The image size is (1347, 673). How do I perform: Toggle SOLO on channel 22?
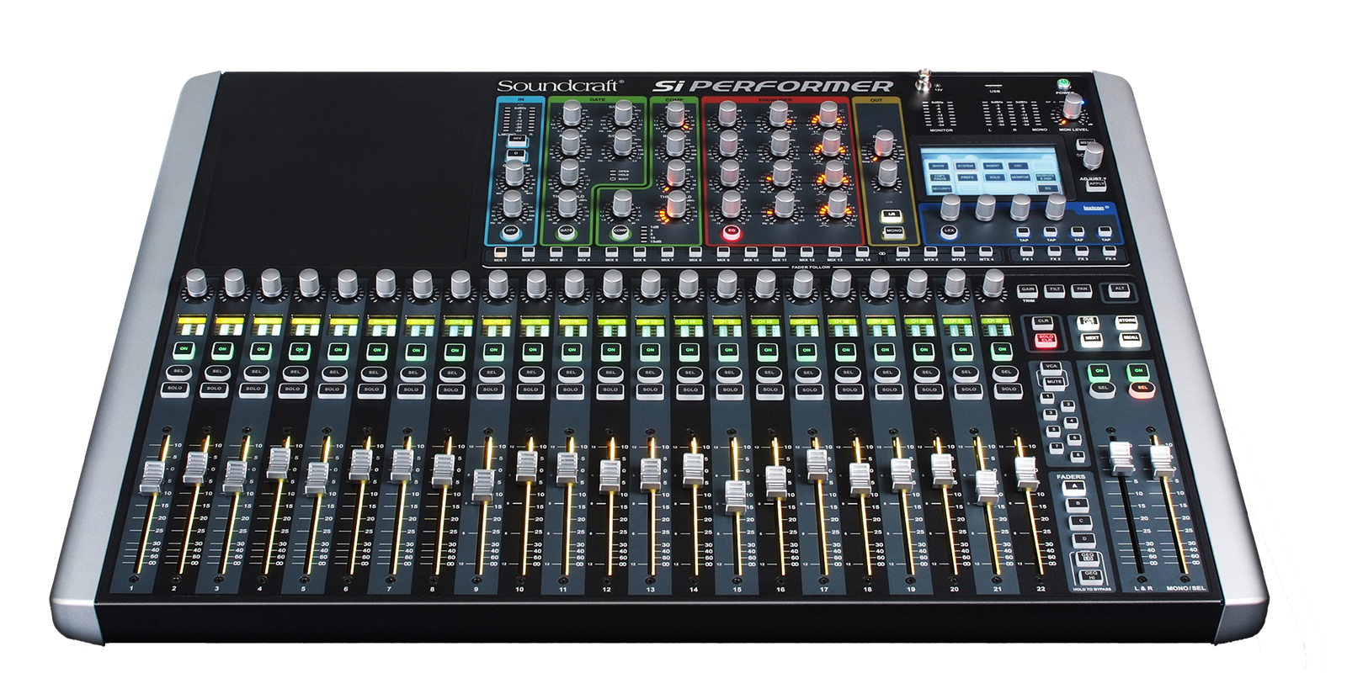[1008, 389]
